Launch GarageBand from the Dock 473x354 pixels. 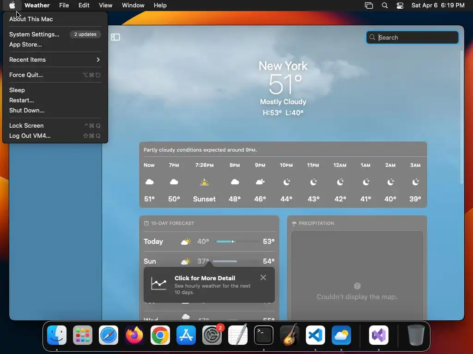pos(290,335)
